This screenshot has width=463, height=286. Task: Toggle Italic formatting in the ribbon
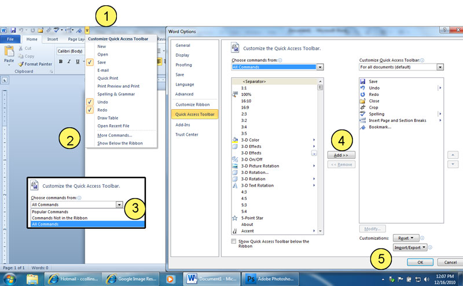pyautogui.click(x=69, y=61)
